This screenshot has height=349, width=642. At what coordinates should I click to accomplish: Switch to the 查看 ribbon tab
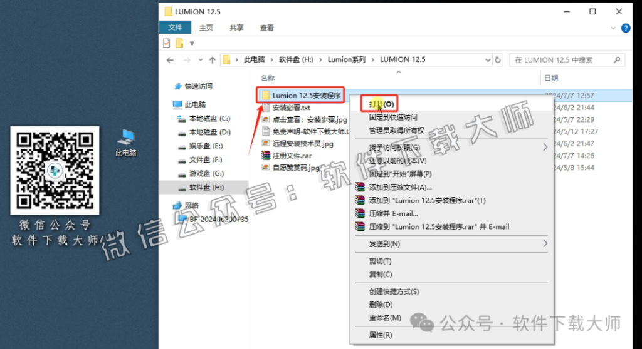coord(266,28)
